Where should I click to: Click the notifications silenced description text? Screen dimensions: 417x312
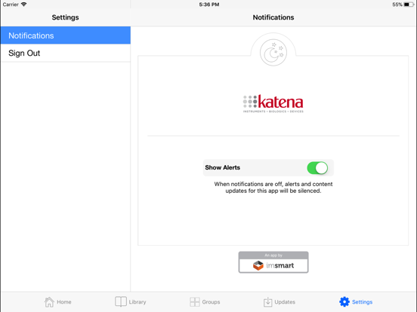tap(273, 188)
